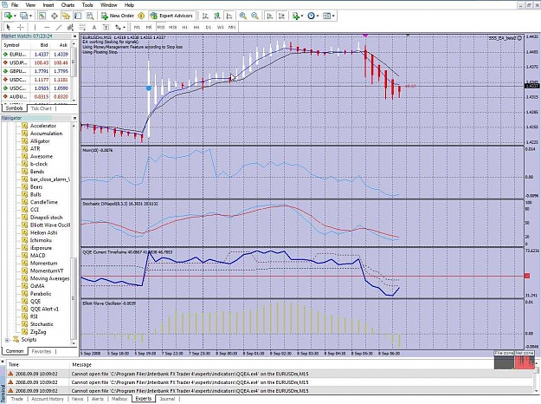Select the Equidistant Channel tool
Screen dimensions: 541x404
(x=70, y=27)
